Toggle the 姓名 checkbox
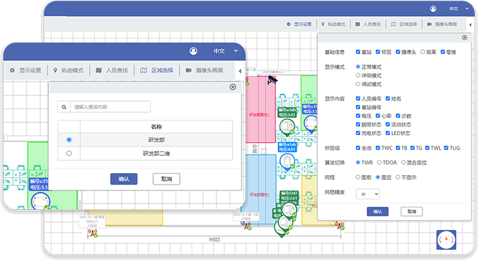478x260 pixels. (388, 98)
